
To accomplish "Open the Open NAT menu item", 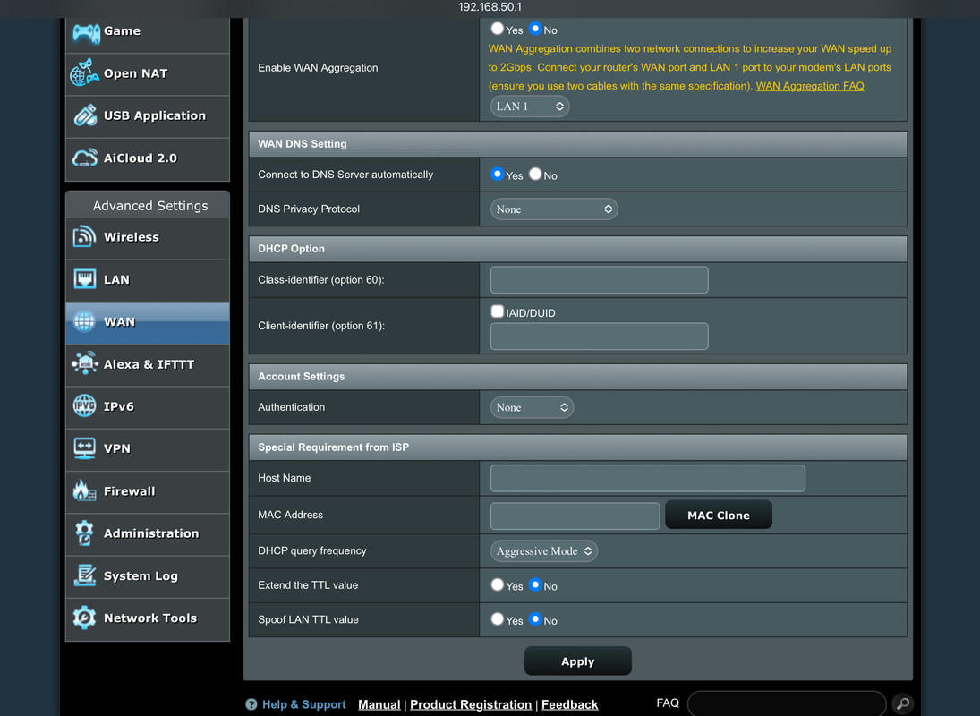I will [148, 73].
